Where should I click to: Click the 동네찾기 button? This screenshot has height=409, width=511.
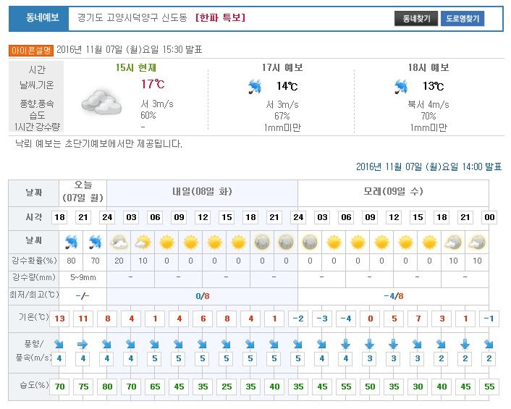pos(415,19)
